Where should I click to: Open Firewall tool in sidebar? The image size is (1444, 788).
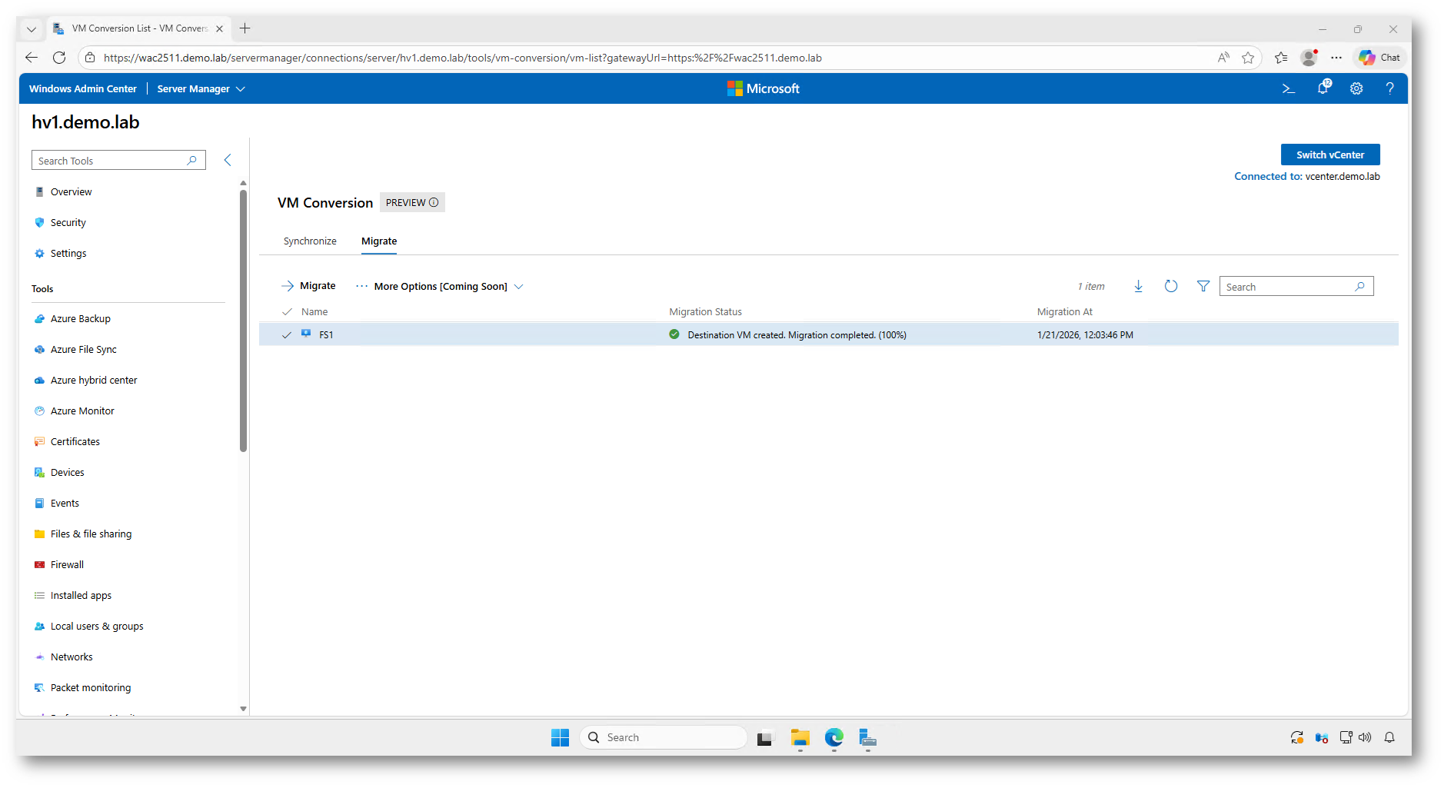coord(67,565)
